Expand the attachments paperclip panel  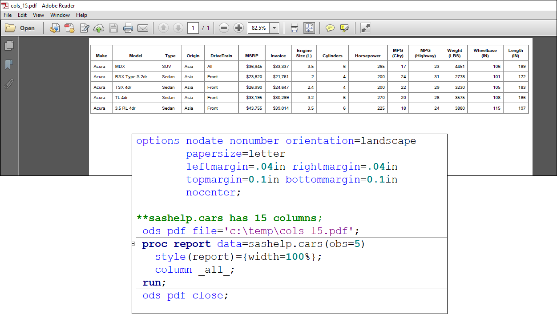click(x=9, y=83)
